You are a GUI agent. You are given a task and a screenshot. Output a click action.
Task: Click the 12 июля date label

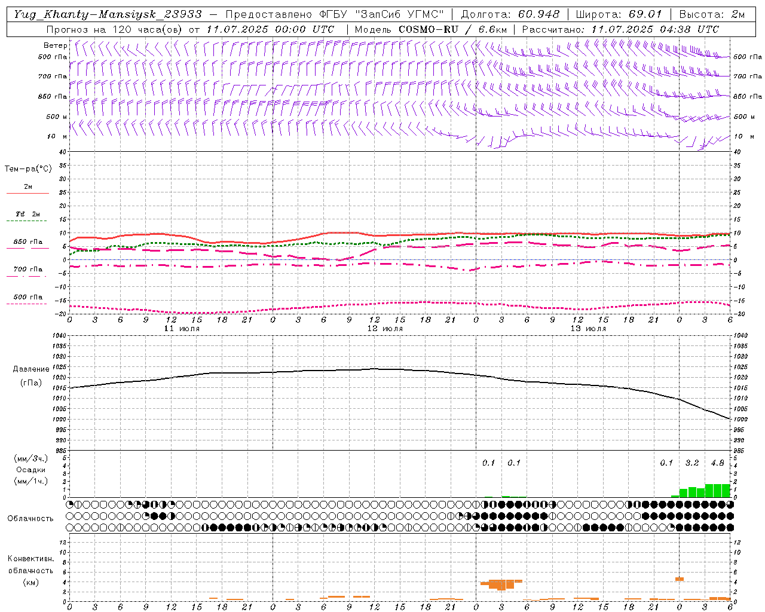(385, 329)
